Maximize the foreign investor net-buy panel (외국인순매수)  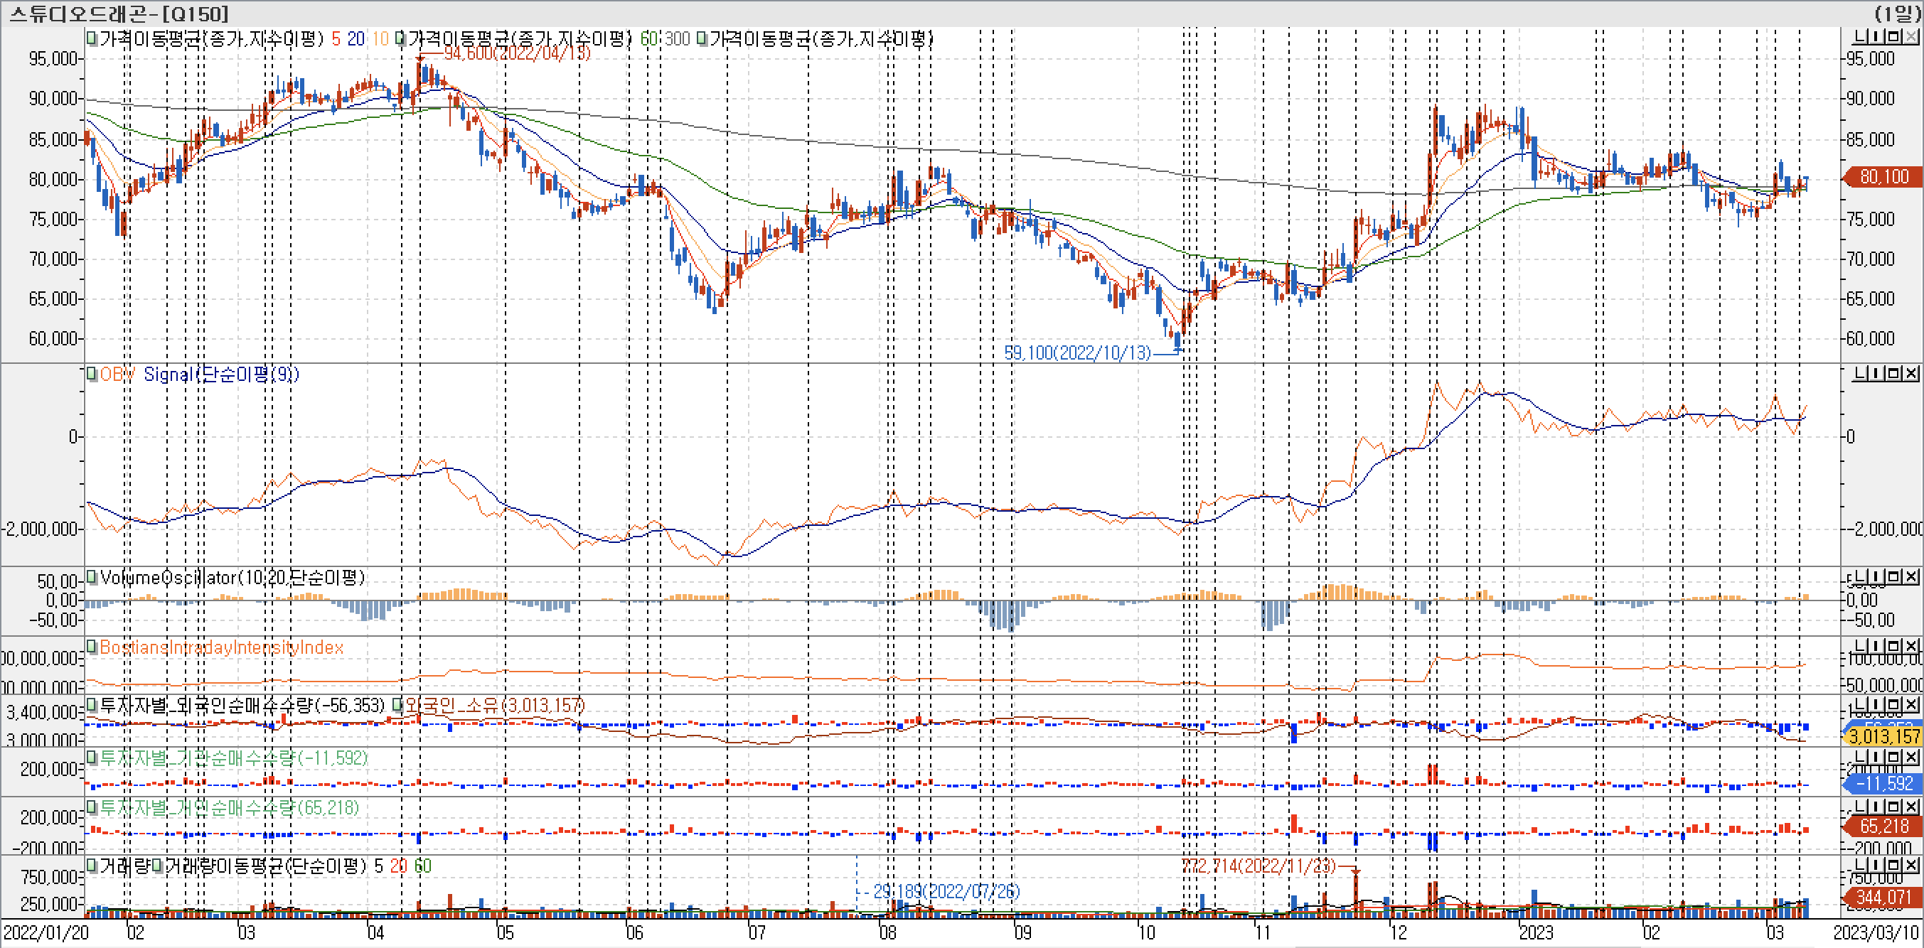click(x=1894, y=705)
